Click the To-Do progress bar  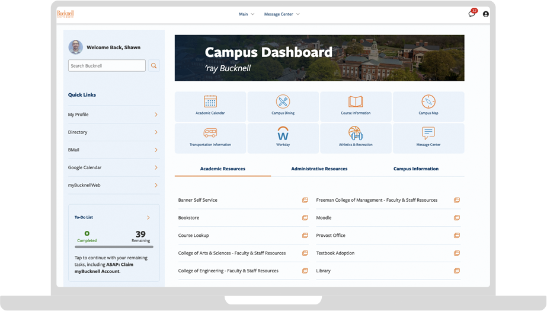(x=114, y=246)
